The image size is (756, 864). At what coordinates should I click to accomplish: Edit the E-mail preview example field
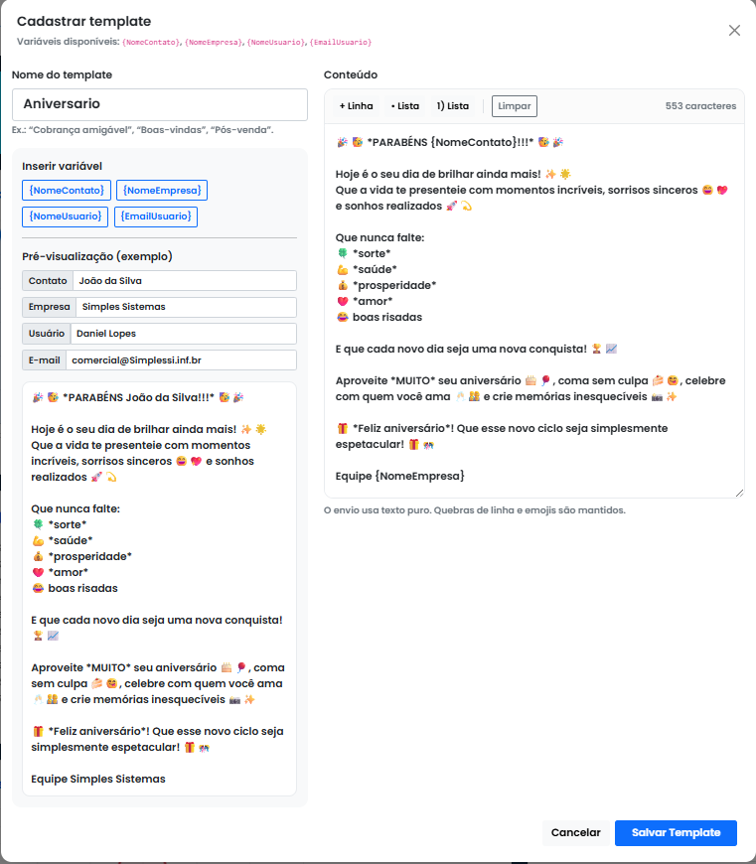click(x=182, y=360)
